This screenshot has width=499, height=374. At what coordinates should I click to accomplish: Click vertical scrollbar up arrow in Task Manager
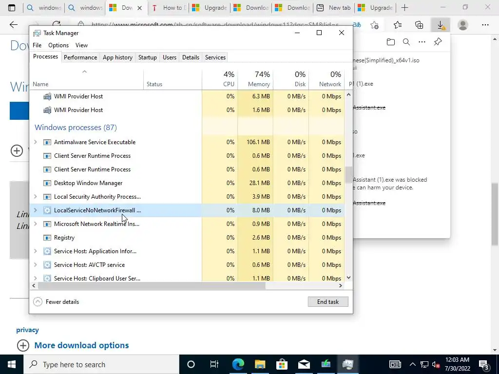pyautogui.click(x=348, y=94)
